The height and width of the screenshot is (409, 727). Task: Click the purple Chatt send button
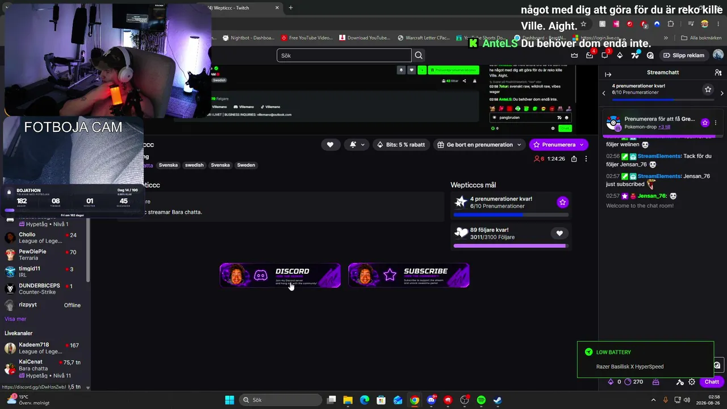(x=712, y=382)
